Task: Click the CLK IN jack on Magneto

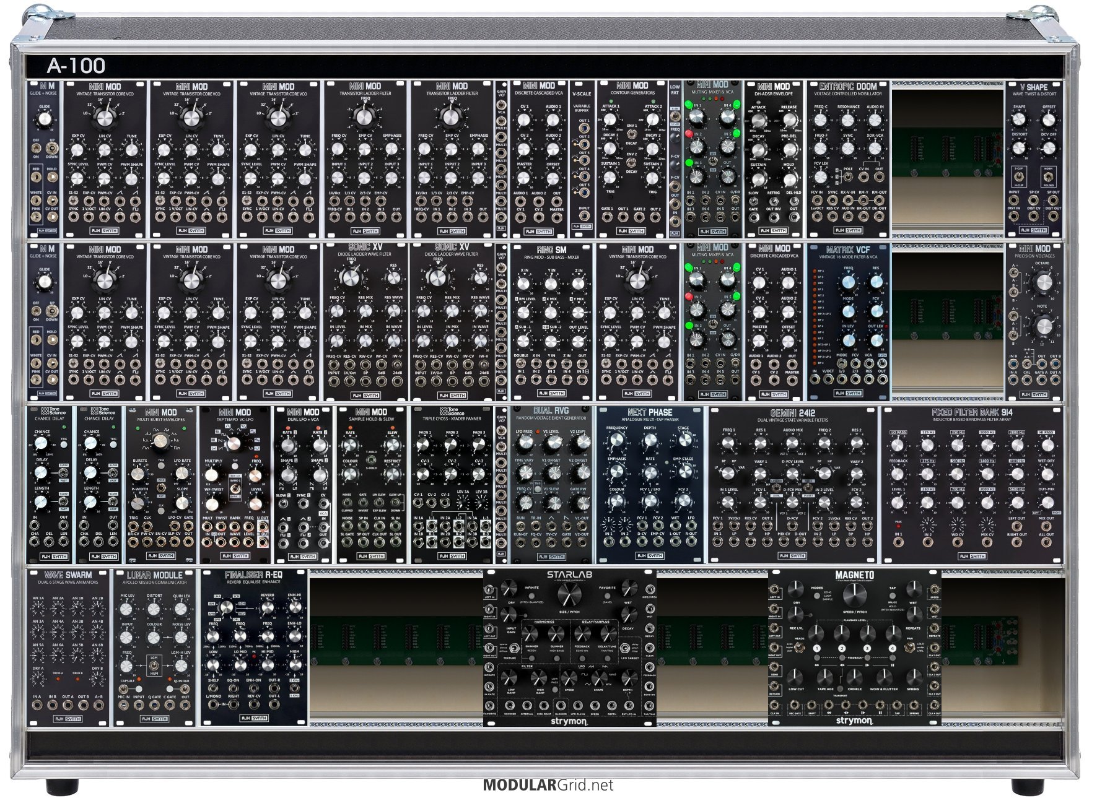Action: (x=775, y=705)
